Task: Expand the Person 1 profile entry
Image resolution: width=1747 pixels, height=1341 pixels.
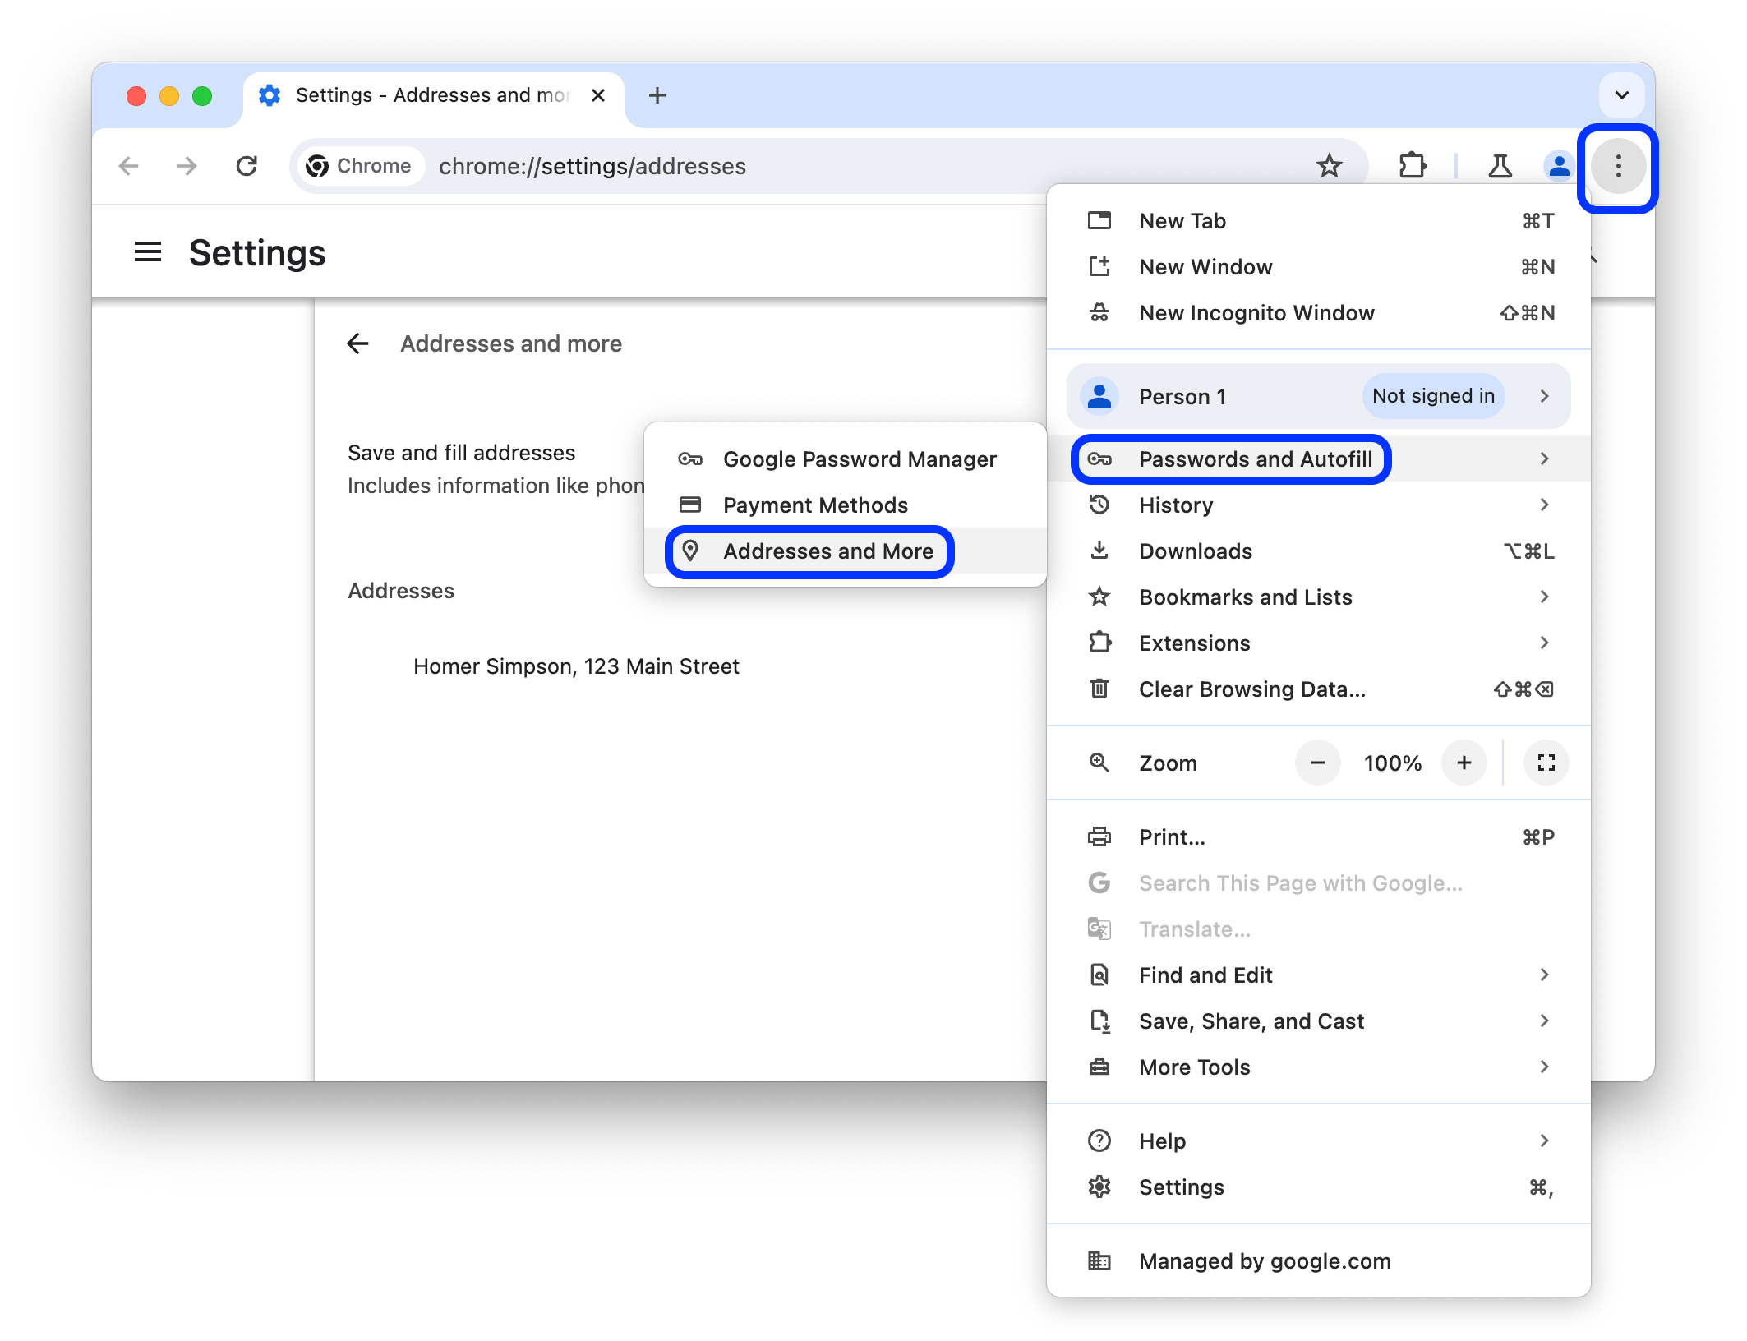Action: (x=1546, y=396)
